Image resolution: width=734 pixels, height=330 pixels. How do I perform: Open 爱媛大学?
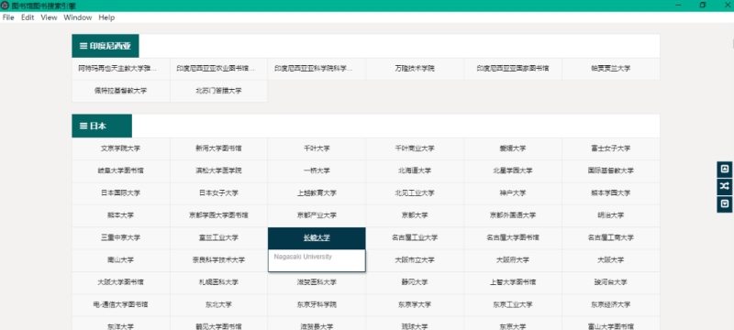tap(513, 148)
